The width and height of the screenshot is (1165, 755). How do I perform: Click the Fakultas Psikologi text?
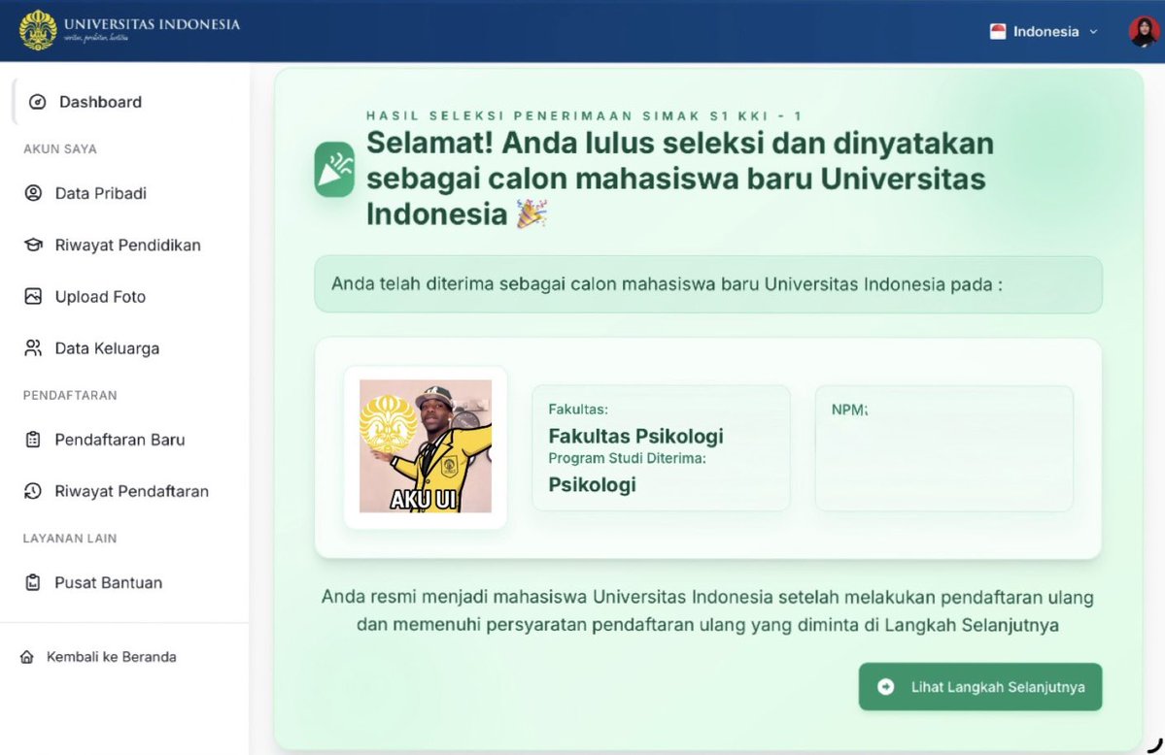point(636,436)
